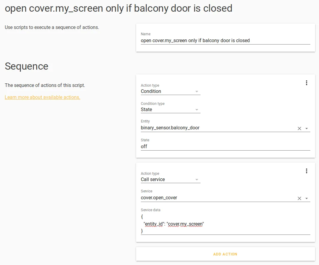
Task: Select the script title at the top
Action: click(118, 8)
